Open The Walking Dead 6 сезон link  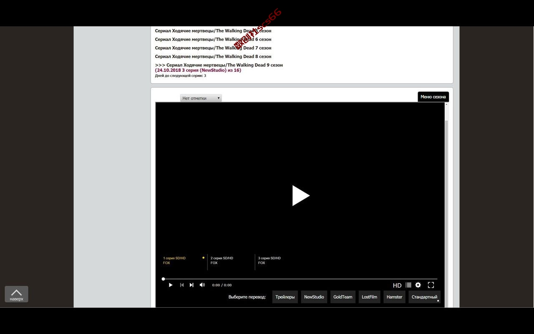[x=213, y=39]
